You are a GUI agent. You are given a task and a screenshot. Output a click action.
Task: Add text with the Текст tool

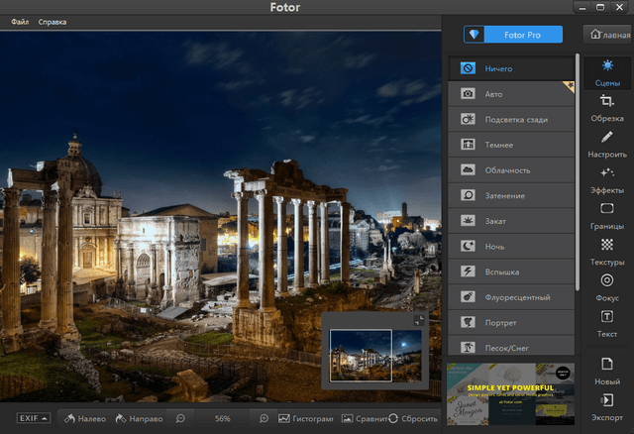click(x=607, y=324)
